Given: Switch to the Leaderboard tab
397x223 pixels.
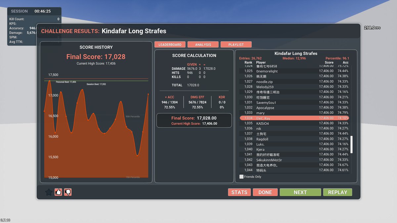Looking at the screenshot, I should tap(170, 45).
